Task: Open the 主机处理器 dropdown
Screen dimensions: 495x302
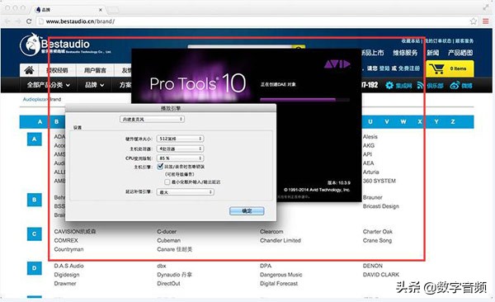Action: pyautogui.click(x=180, y=149)
